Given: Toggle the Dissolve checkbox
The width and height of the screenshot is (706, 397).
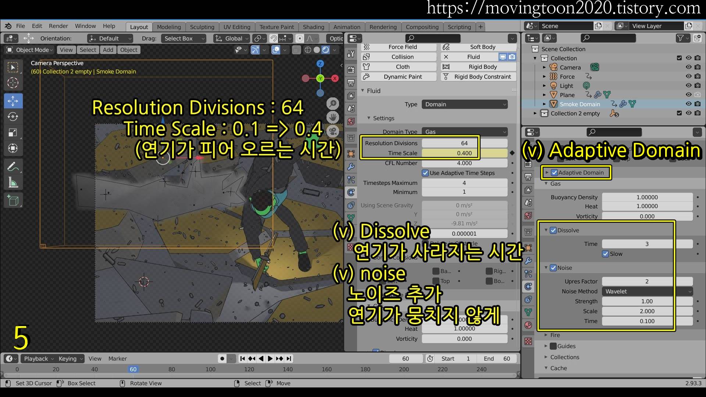Looking at the screenshot, I should (x=553, y=230).
